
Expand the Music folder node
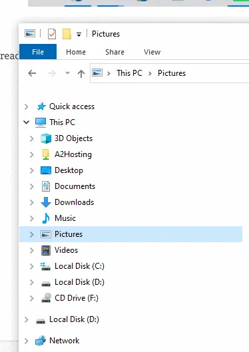point(32,218)
